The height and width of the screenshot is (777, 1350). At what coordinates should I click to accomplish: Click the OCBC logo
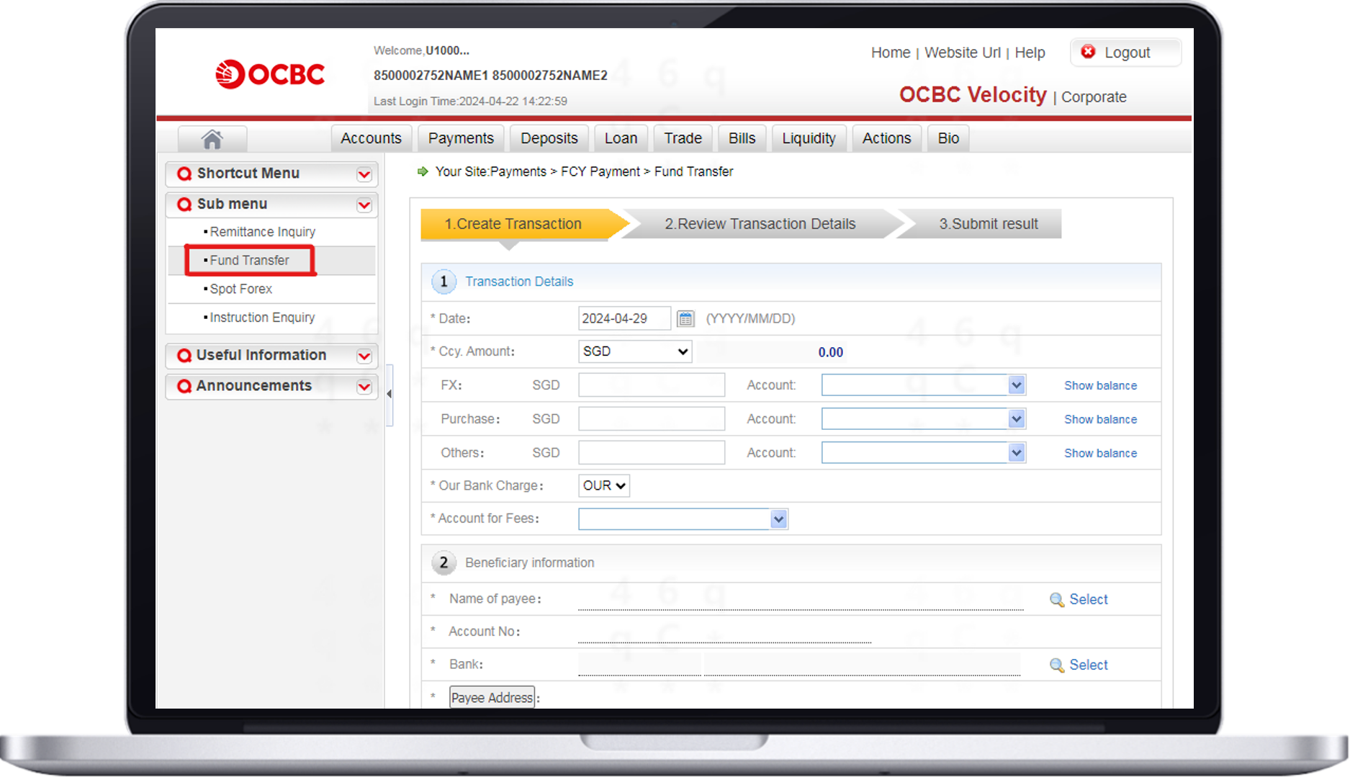(270, 74)
